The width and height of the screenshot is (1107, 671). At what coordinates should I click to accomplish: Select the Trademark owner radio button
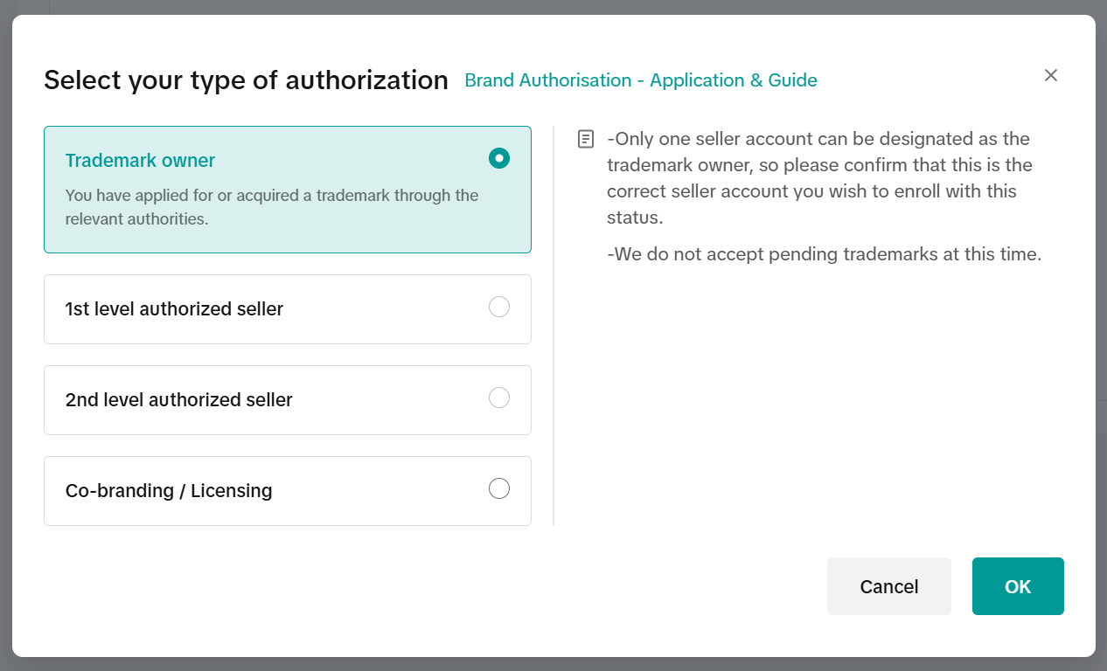(x=499, y=158)
